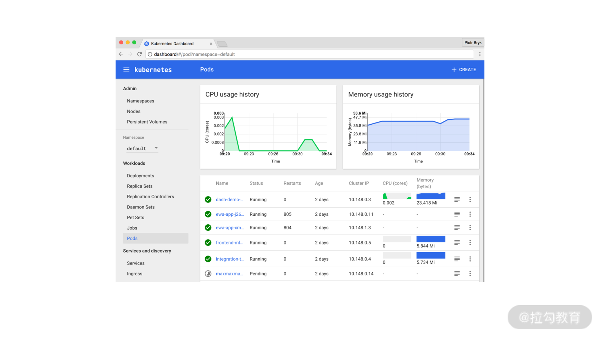Open Deployments in Workloads
Image resolution: width=600 pixels, height=337 pixels.
point(140,176)
